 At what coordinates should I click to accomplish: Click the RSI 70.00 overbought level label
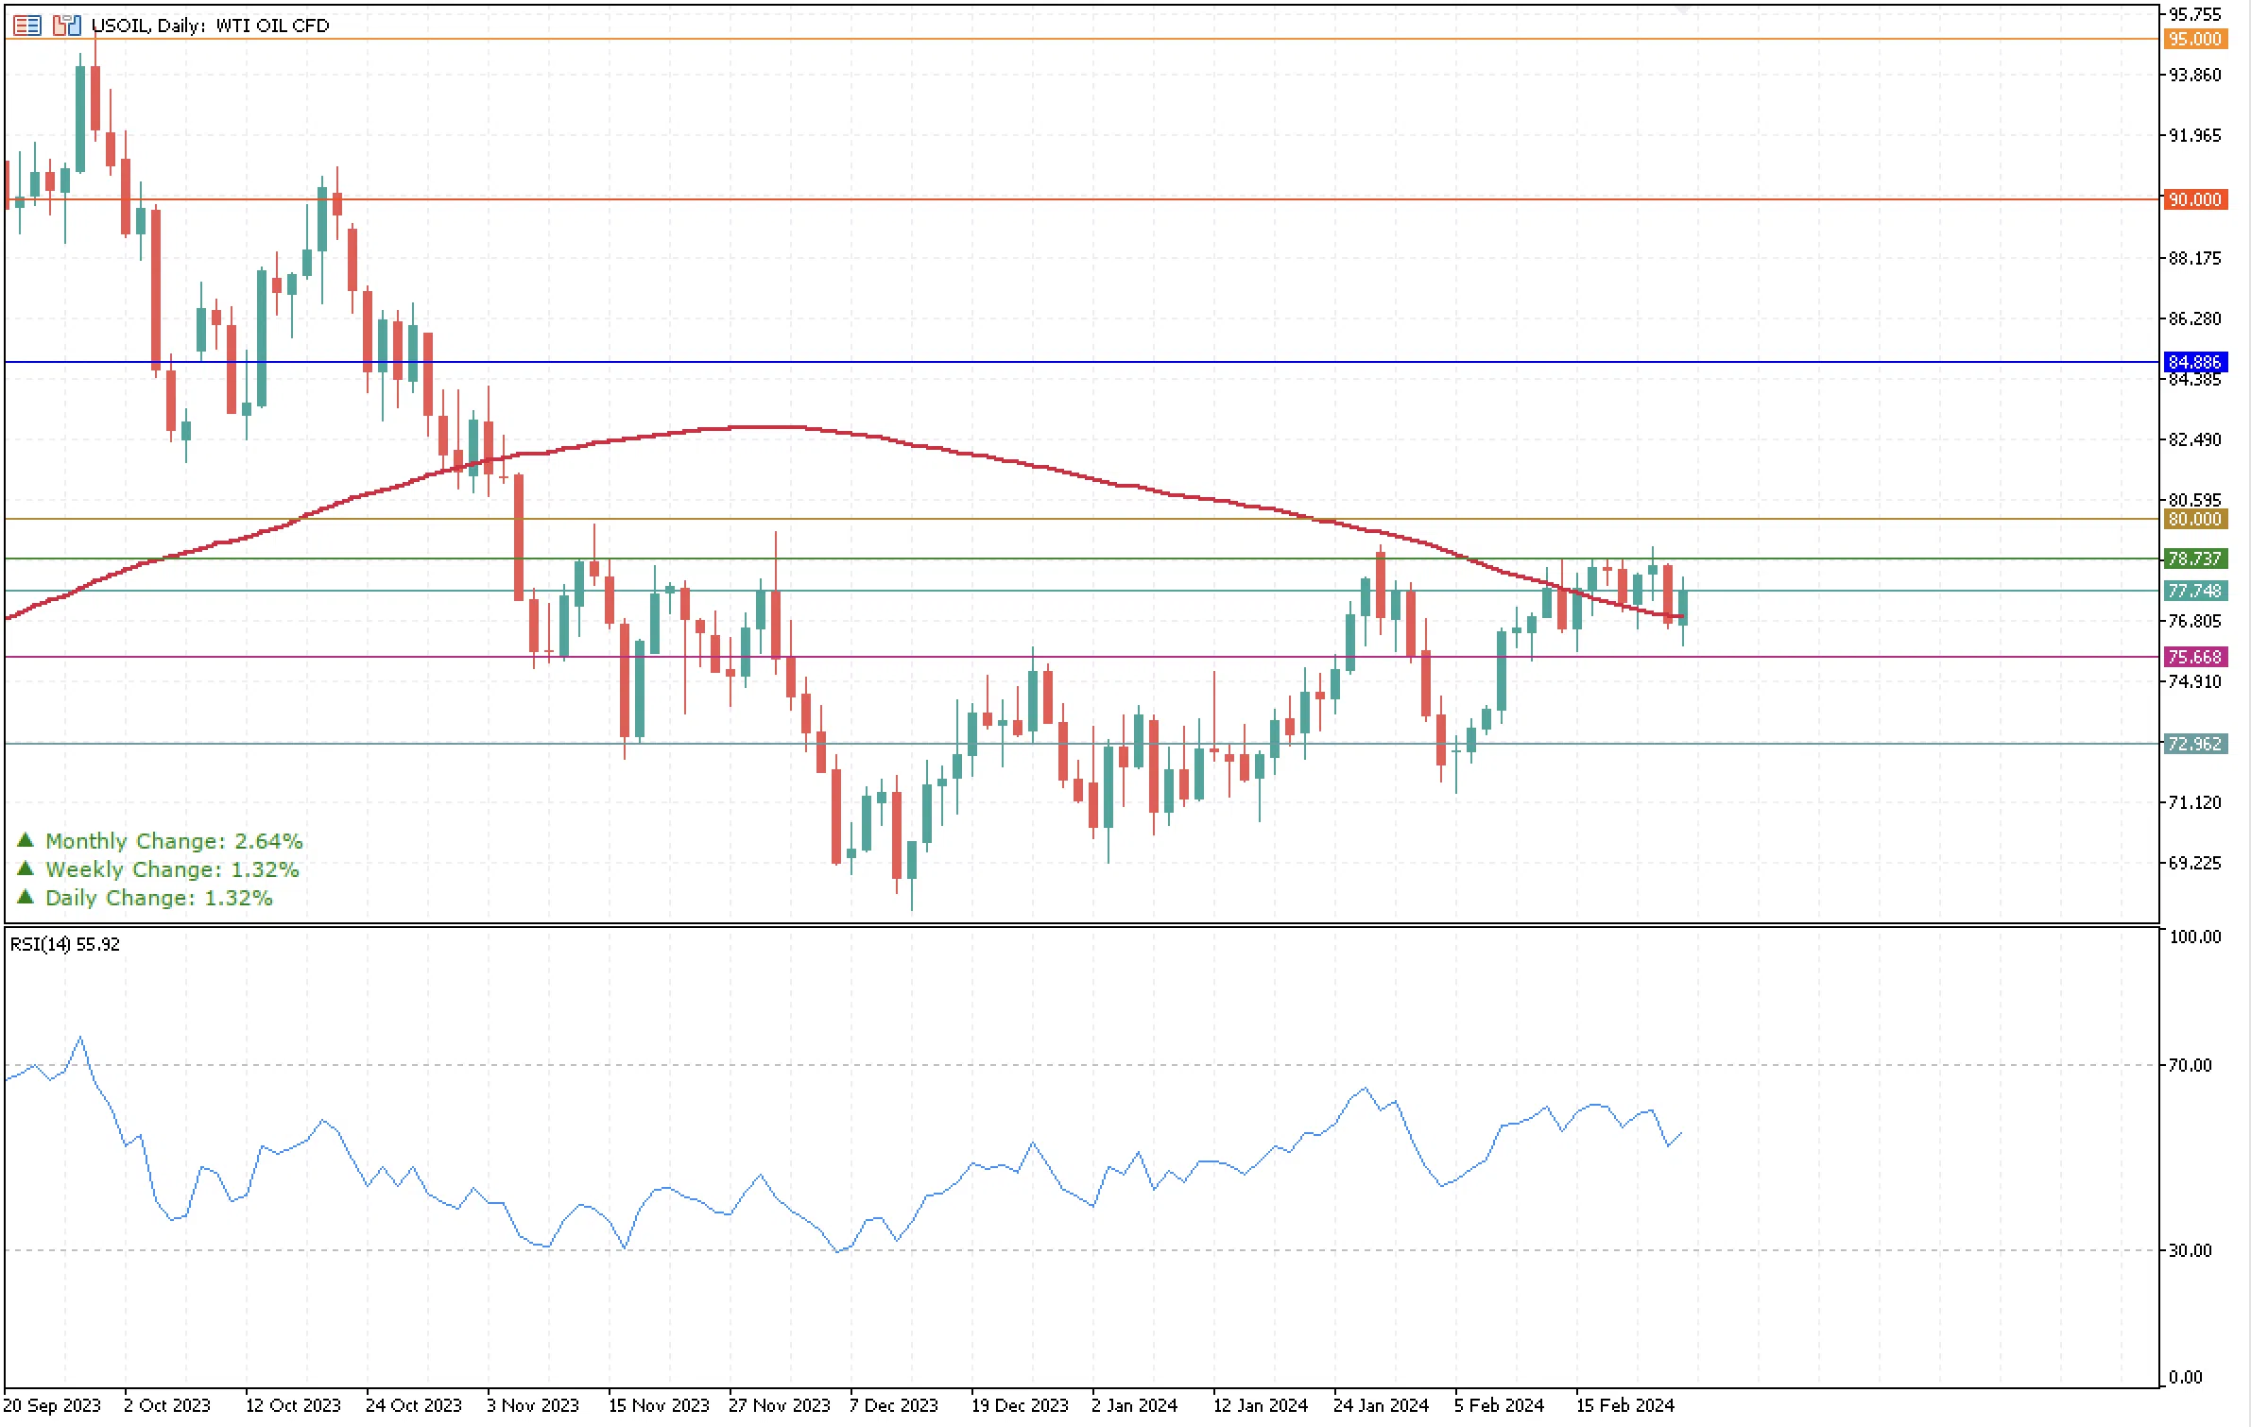click(x=2190, y=1065)
